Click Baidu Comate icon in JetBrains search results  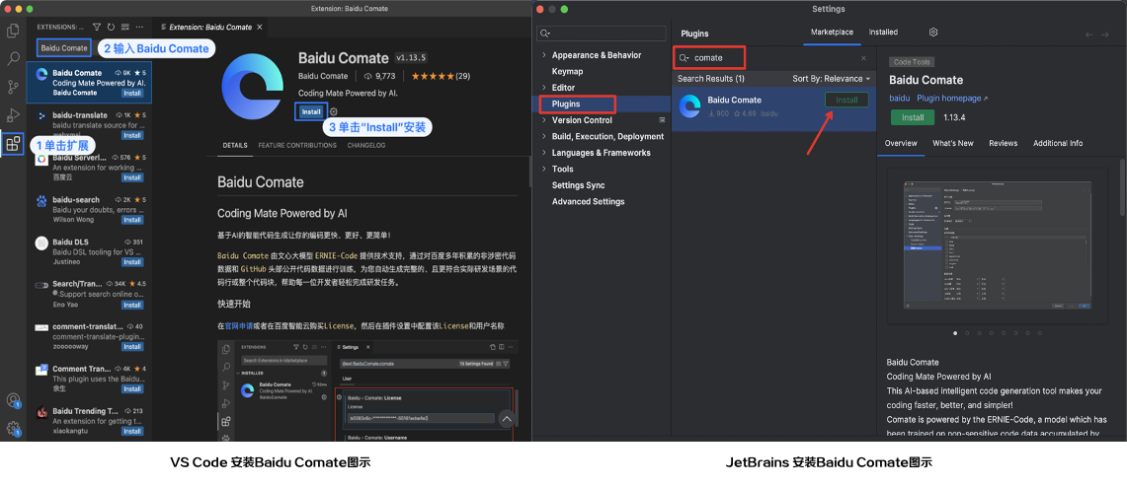pos(690,106)
